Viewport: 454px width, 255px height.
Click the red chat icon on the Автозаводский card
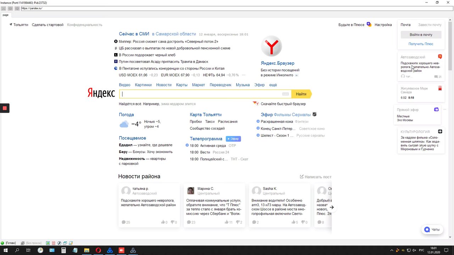pyautogui.click(x=440, y=57)
